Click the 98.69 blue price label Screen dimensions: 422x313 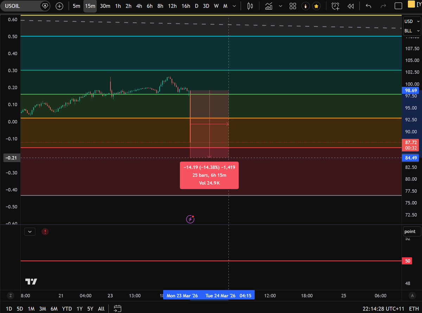coord(411,91)
